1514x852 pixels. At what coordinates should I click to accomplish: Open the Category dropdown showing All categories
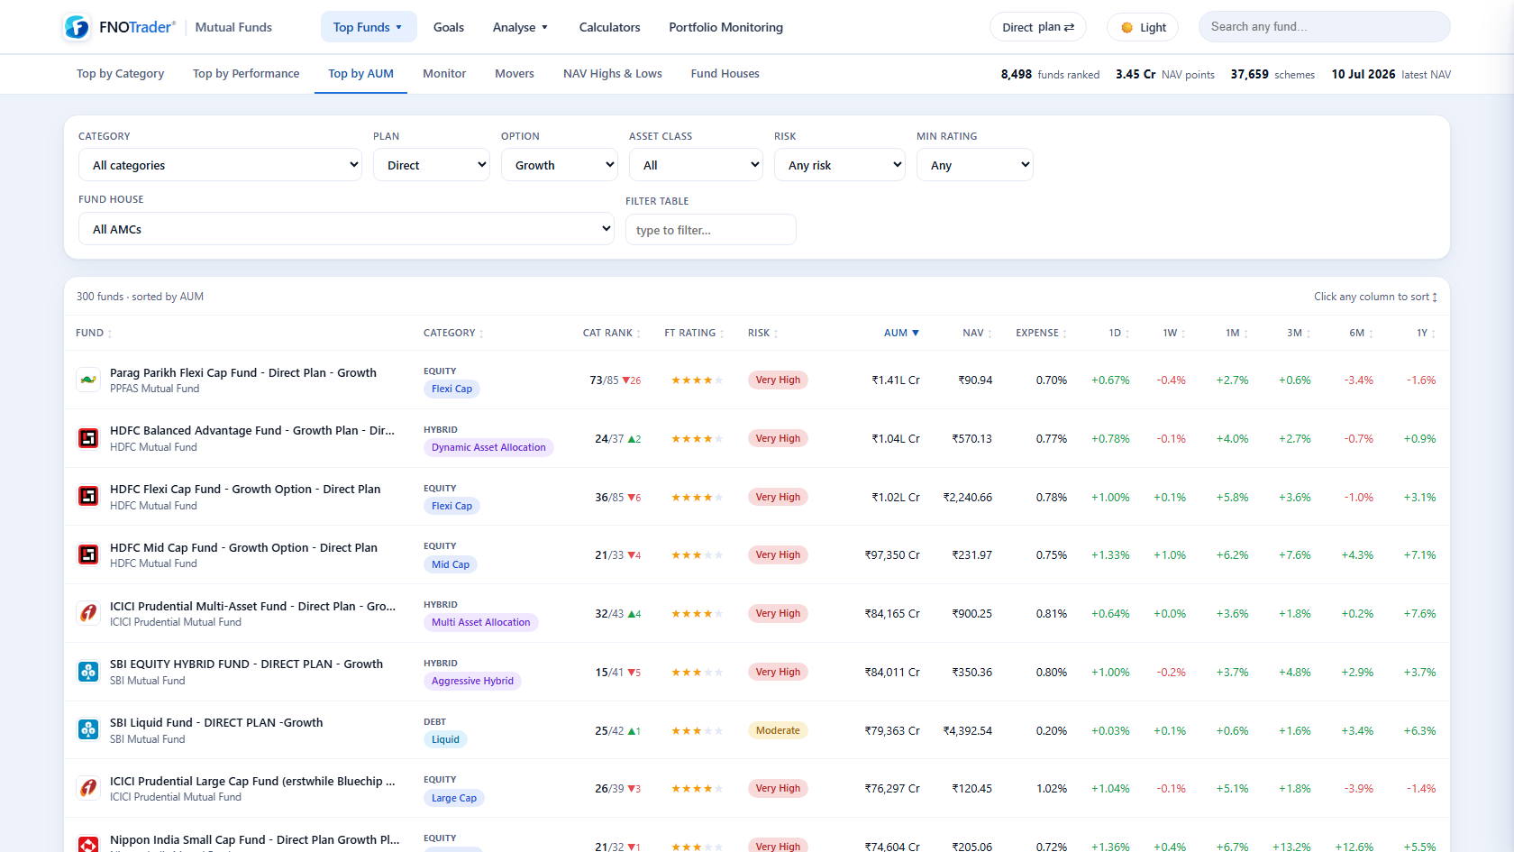point(220,165)
